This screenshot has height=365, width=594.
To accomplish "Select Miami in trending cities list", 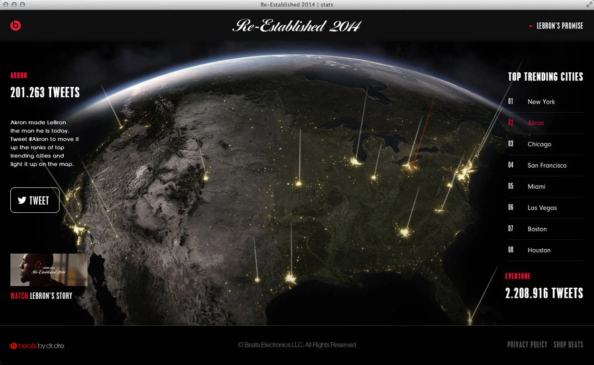I will [545, 187].
